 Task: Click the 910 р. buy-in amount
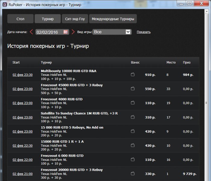tap(150, 75)
